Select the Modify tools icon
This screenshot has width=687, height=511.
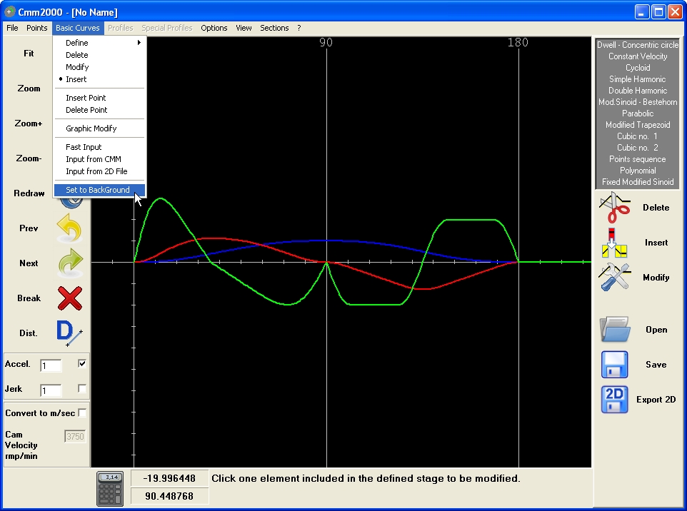pyautogui.click(x=615, y=277)
